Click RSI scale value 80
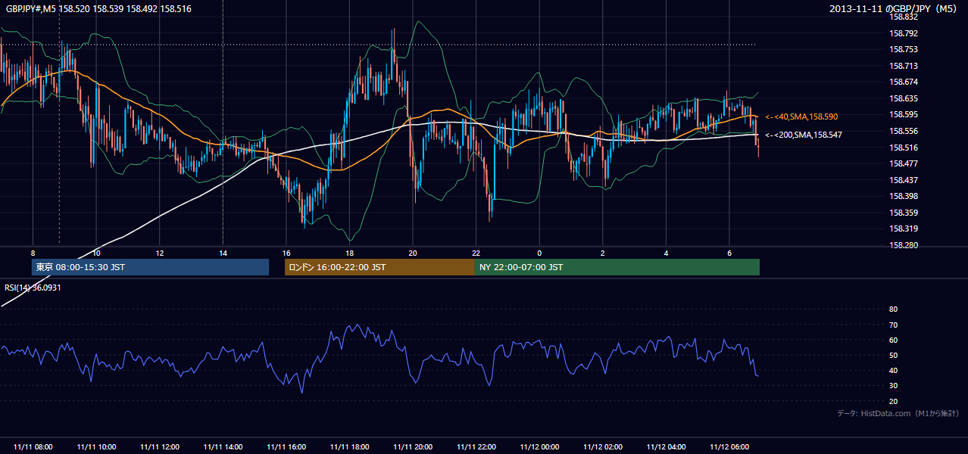Screen dimensions: 968x454 [x=893, y=309]
